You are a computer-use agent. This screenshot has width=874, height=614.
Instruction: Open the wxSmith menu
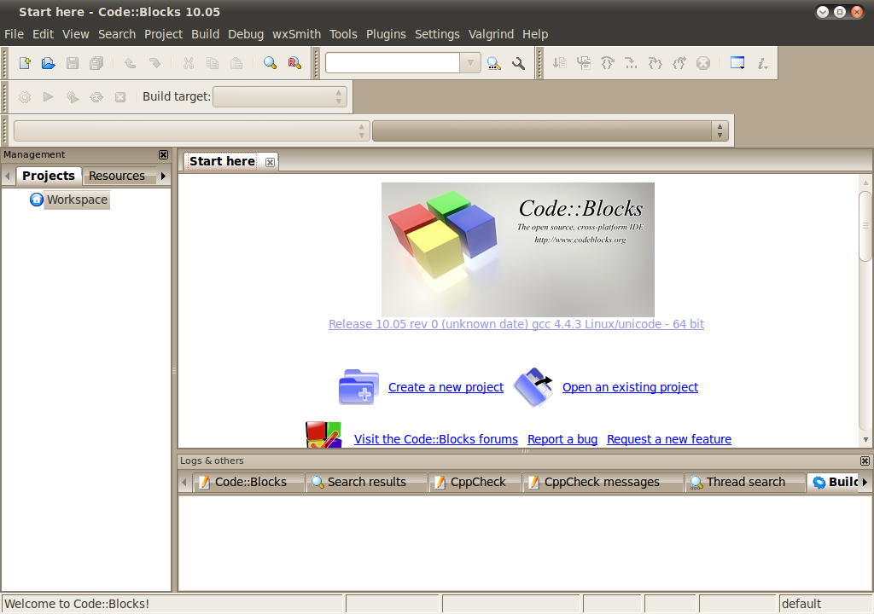tap(296, 34)
